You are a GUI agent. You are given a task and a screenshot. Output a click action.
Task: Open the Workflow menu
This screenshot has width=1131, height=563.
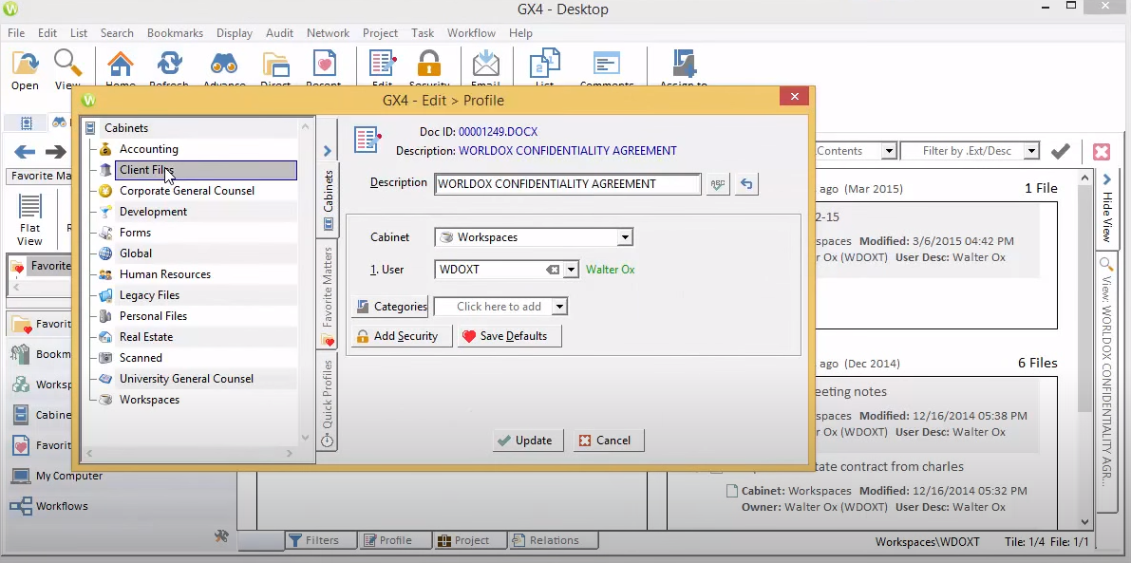coord(471,32)
